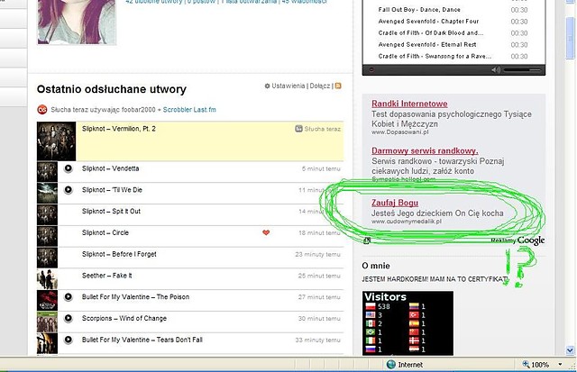Select Avenged Sevenfold - Eternal Rest in playlist
This screenshot has width=577, height=372.
tap(427, 44)
